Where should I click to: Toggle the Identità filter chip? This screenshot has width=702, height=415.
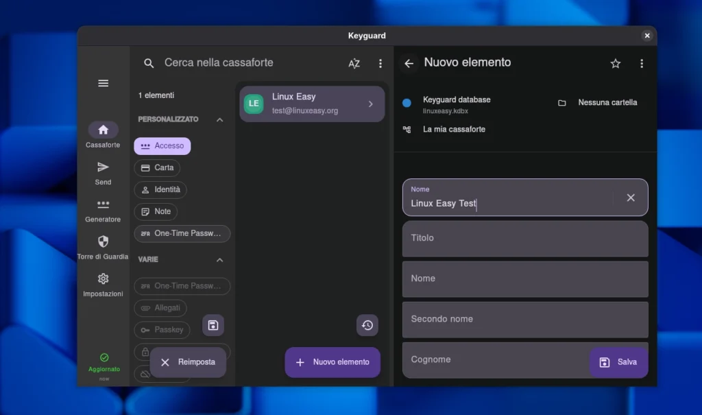pyautogui.click(x=160, y=190)
